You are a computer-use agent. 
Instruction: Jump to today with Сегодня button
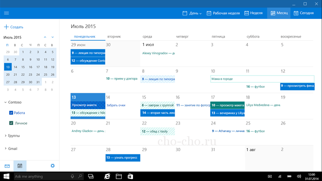(303, 13)
